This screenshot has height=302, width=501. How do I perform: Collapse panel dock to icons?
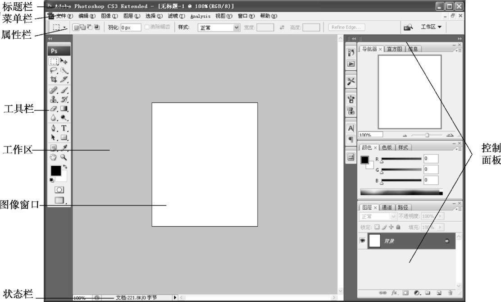[460, 39]
